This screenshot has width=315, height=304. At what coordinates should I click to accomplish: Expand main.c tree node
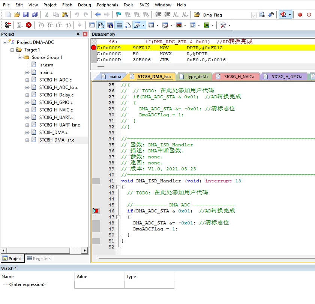(x=27, y=72)
